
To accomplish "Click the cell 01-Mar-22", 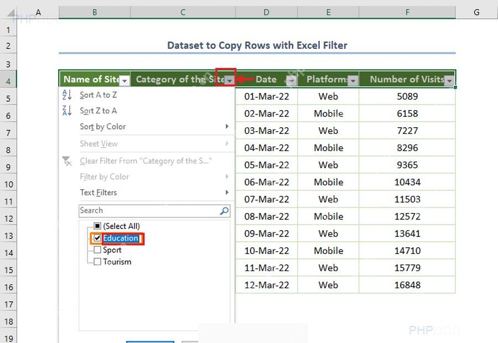I will coord(267,96).
